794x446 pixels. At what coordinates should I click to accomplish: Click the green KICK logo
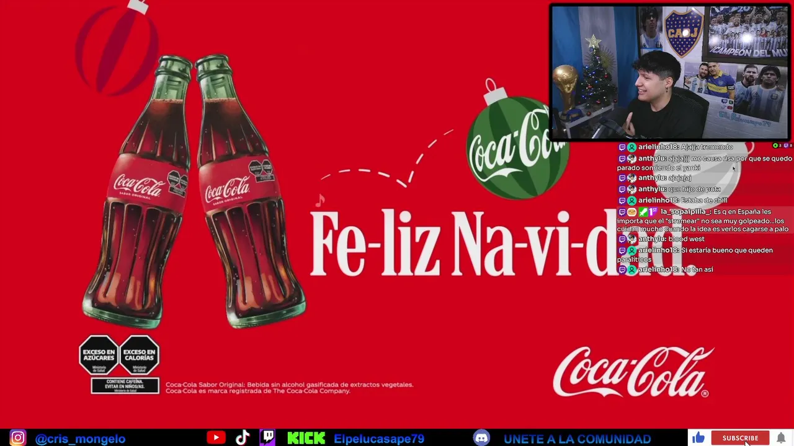(x=306, y=439)
